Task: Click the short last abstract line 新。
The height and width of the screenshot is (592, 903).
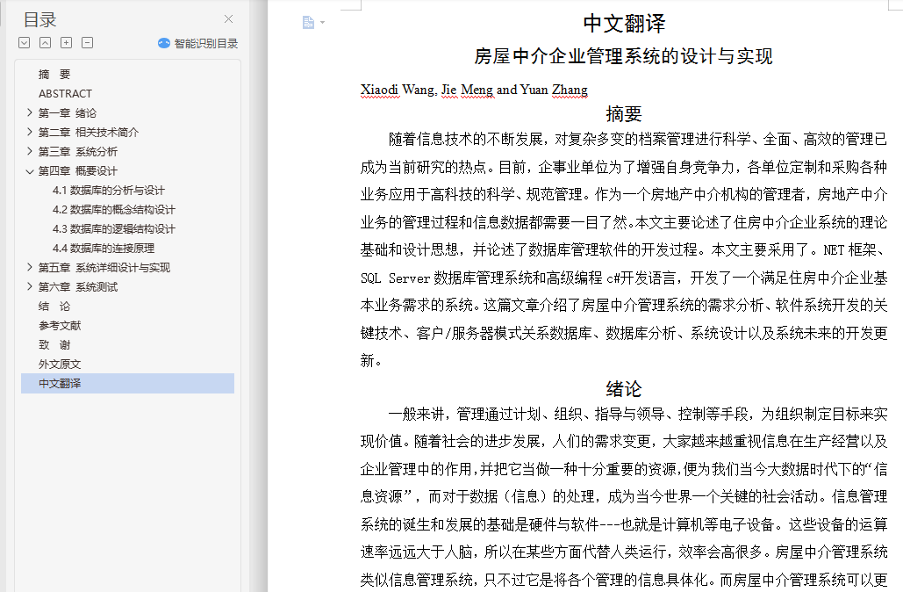Action: [x=371, y=361]
